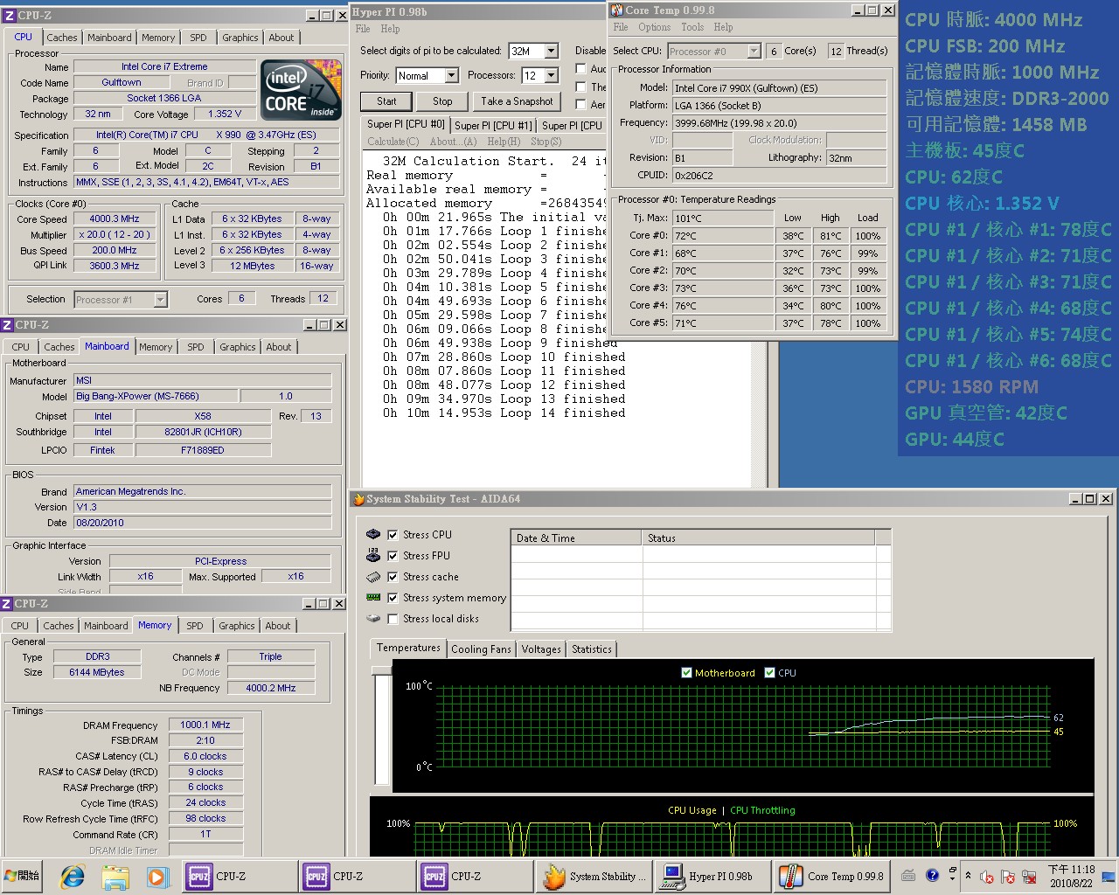1119x895 pixels.
Task: Click the Stress CPU chip icon in AIDA64
Action: (373, 534)
